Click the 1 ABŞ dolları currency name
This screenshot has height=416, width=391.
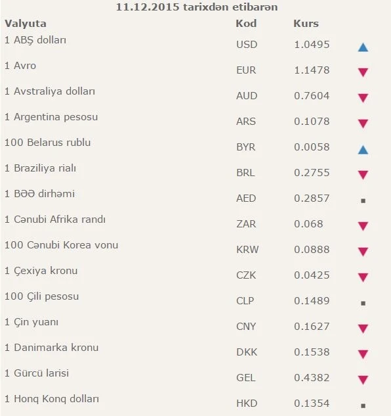[35, 40]
